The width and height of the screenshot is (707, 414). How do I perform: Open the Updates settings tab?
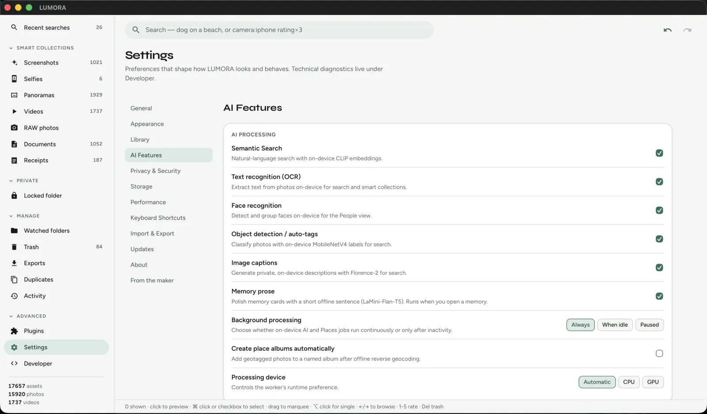(169, 249)
